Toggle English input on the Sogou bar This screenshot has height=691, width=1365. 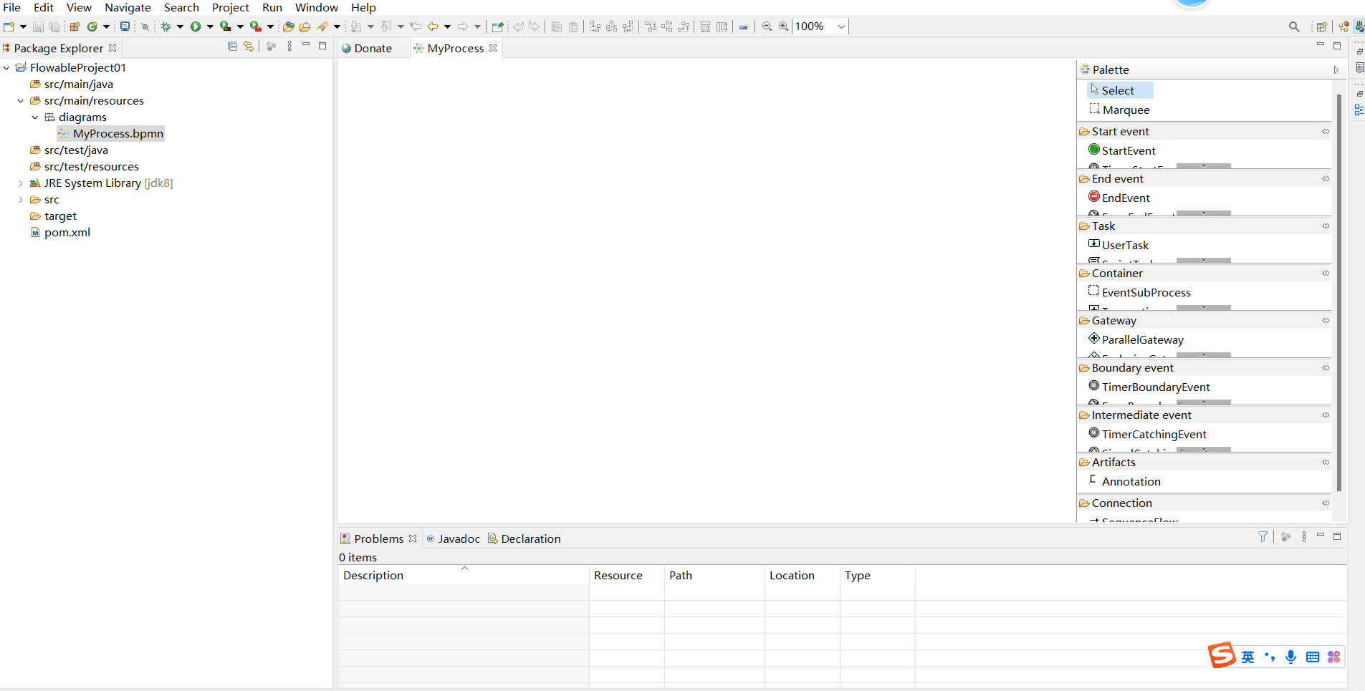tap(1249, 657)
